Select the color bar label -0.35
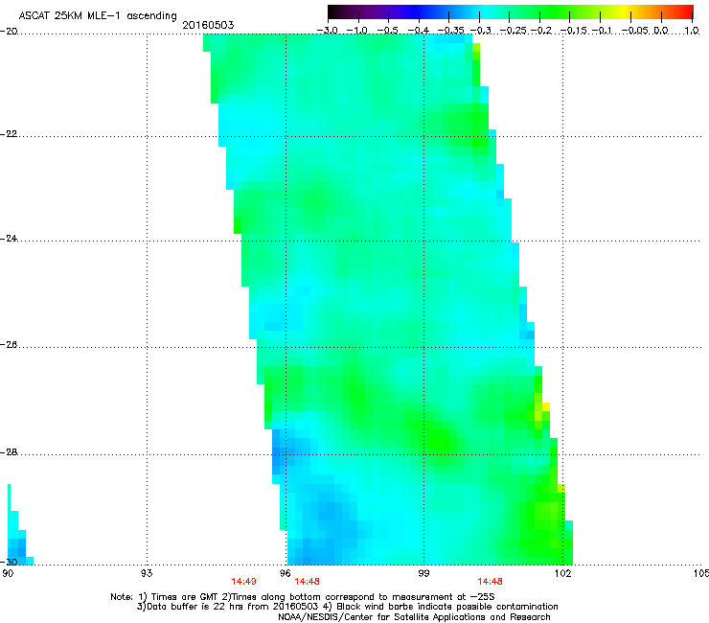709x623 pixels. tap(451, 31)
